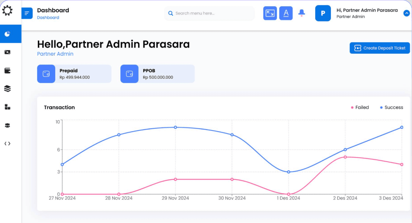Open the users group sidebar icon
Screen dimensions: 412x223
8,125
